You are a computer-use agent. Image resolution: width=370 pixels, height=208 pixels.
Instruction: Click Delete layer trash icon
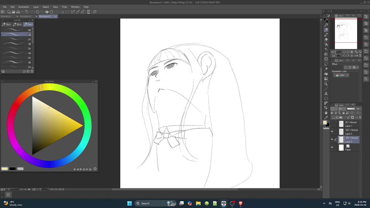[360, 118]
